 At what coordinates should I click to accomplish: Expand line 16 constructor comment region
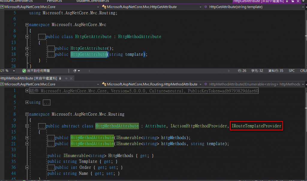(x=27, y=138)
